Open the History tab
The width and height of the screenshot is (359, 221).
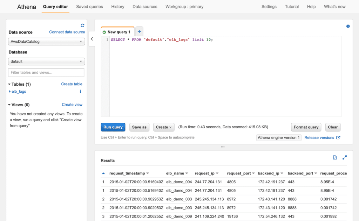tap(118, 7)
